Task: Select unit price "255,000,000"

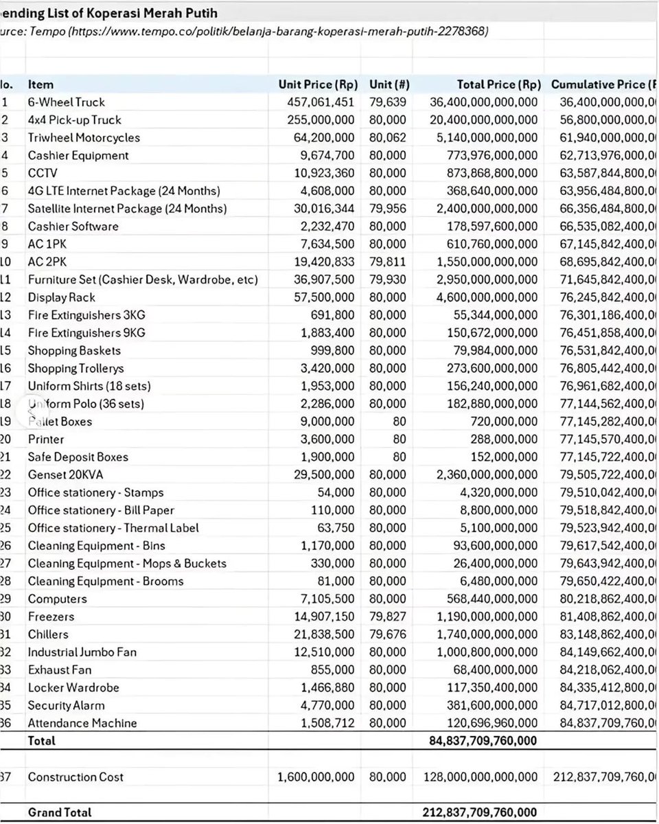Action: click(x=321, y=120)
